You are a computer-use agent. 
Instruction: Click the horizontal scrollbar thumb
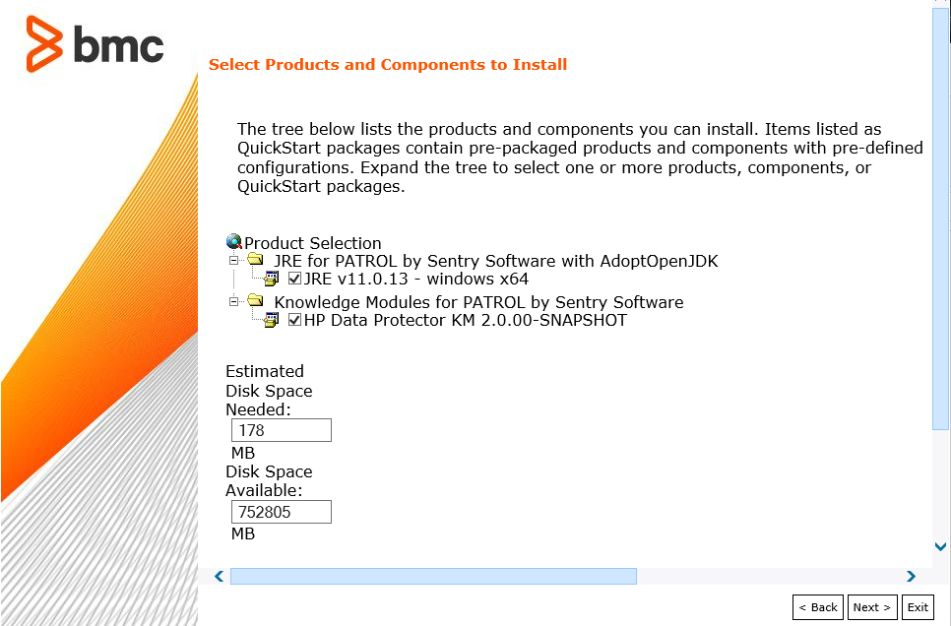433,577
